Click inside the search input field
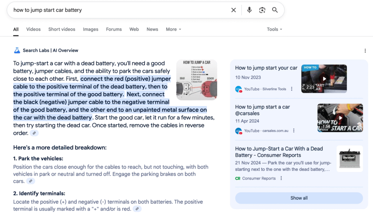This screenshot has width=373, height=216. tap(117, 10)
